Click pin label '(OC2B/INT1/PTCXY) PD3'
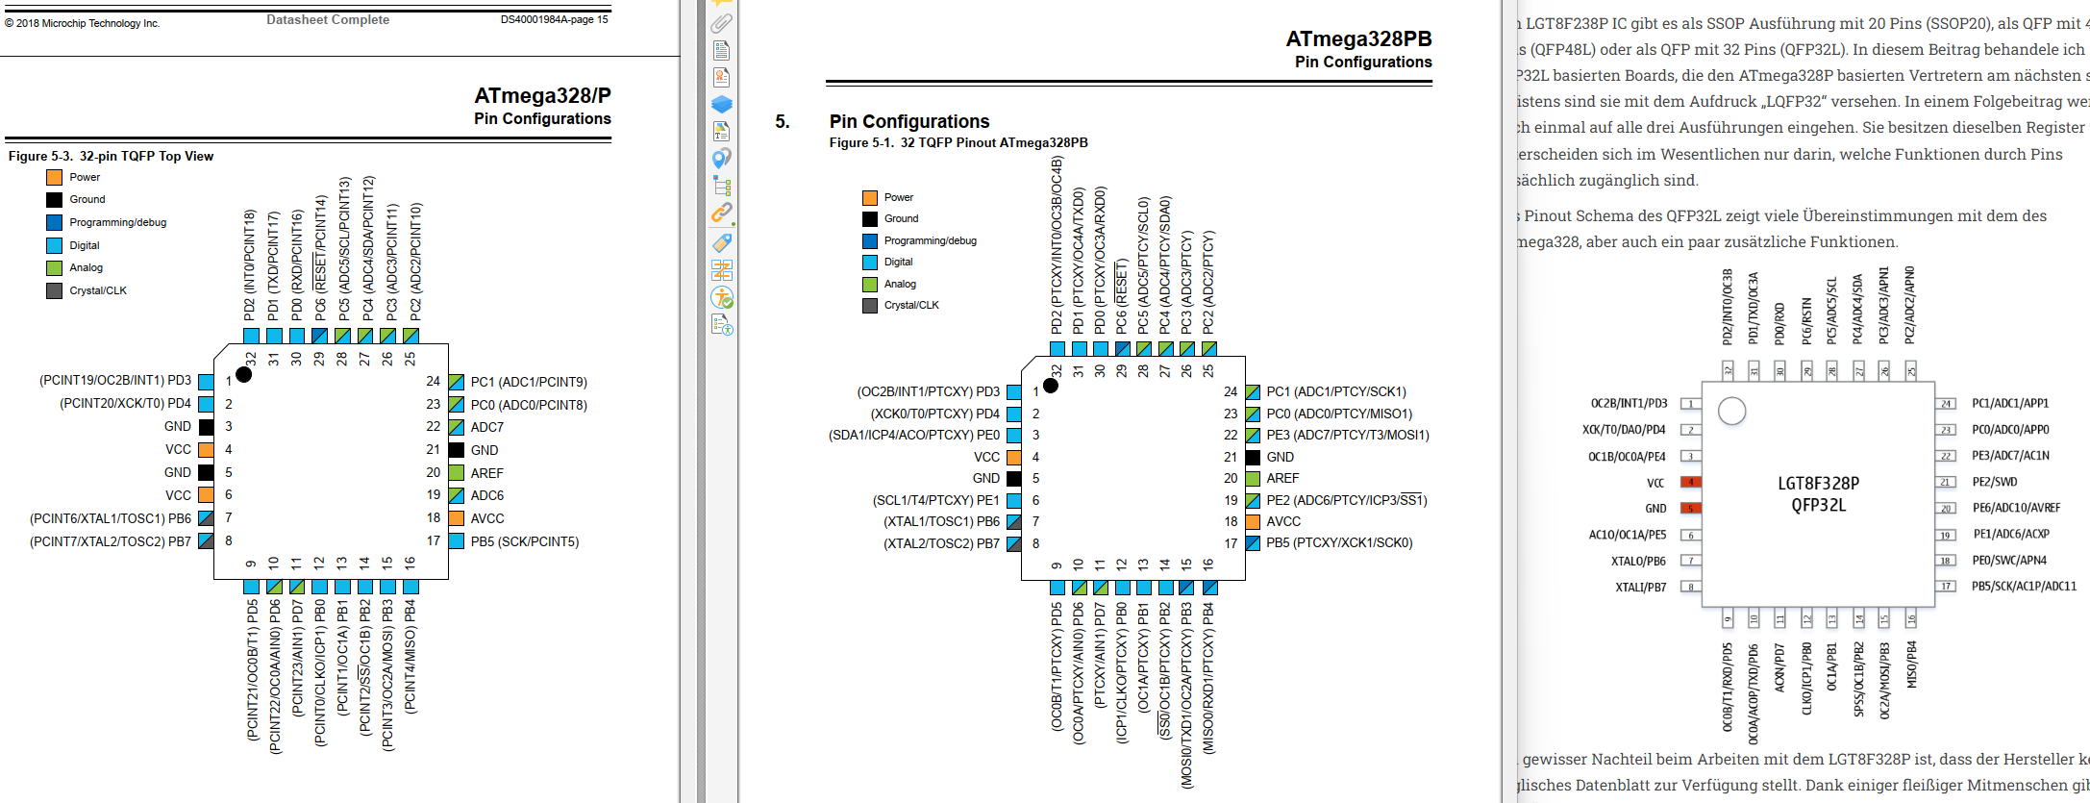The width and height of the screenshot is (2090, 803). 929,391
